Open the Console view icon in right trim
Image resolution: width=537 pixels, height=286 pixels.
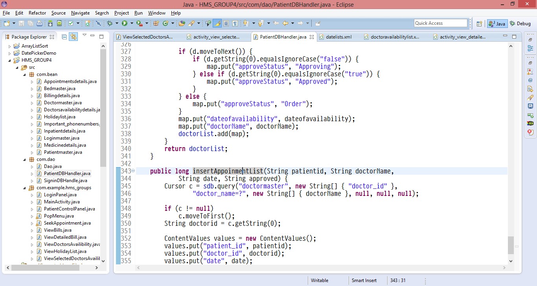point(530,106)
